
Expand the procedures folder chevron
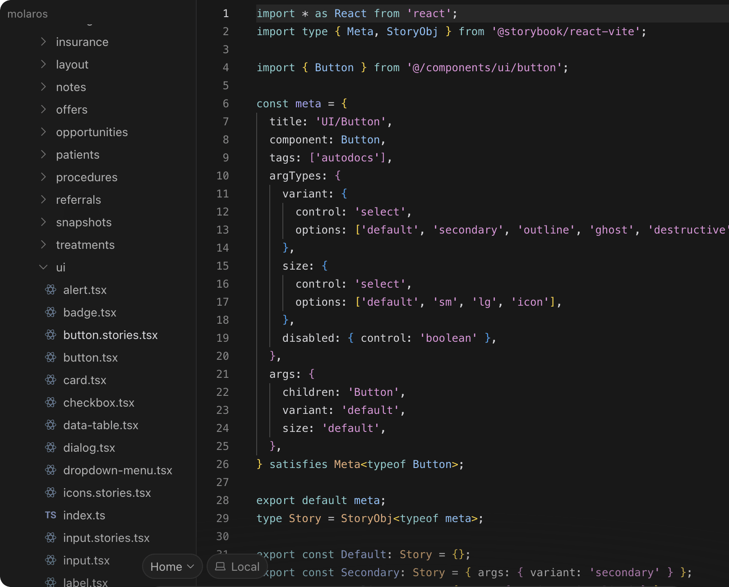tap(43, 177)
